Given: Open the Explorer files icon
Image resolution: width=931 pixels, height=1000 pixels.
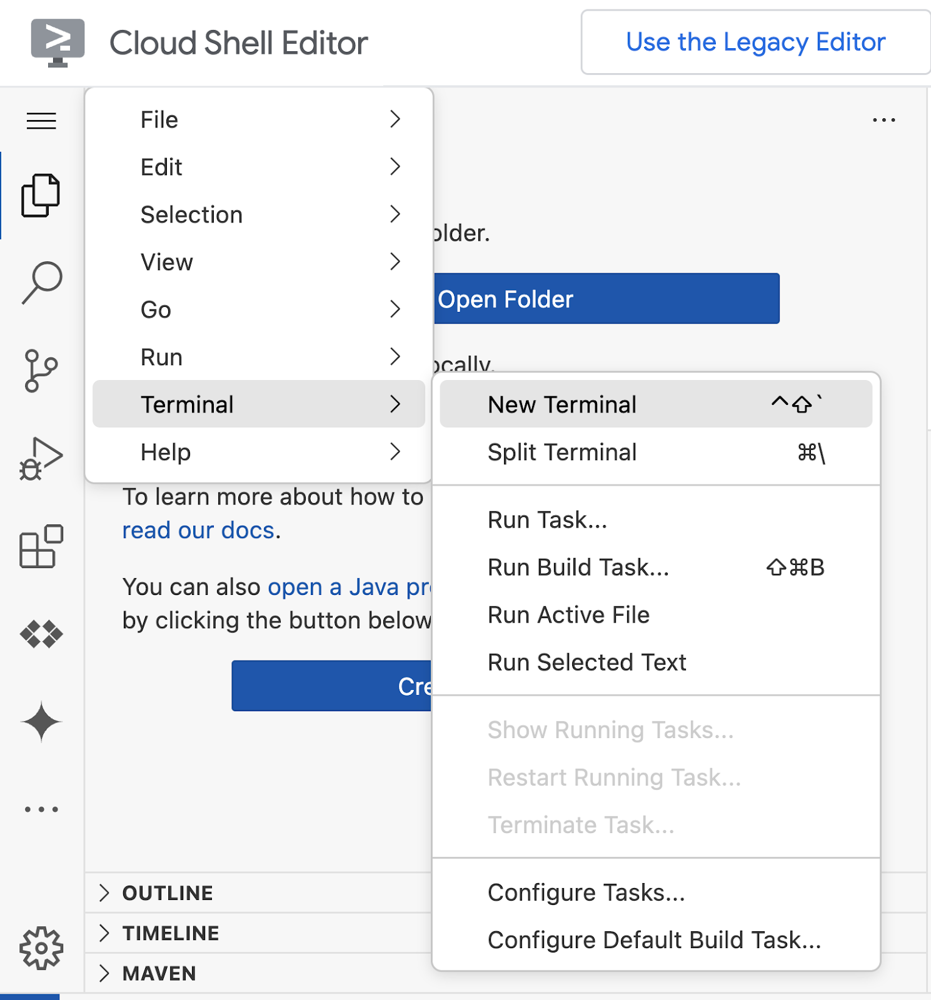Looking at the screenshot, I should pyautogui.click(x=41, y=196).
